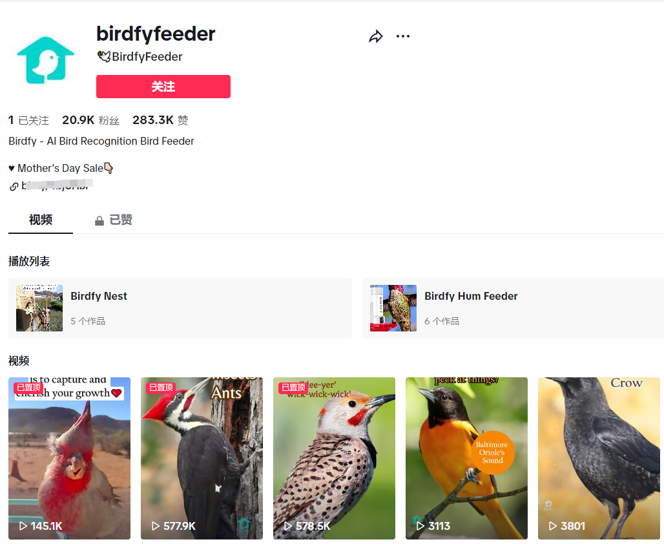Play the pinned northern flicker video
The height and width of the screenshot is (544, 664).
[x=334, y=459]
